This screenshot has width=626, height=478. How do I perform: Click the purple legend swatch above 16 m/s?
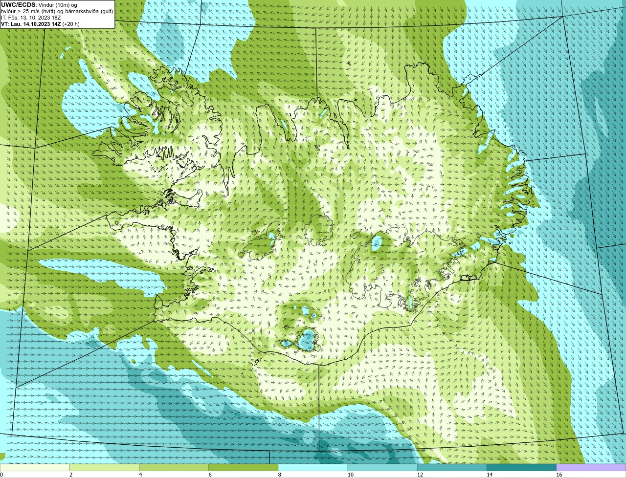(591, 468)
